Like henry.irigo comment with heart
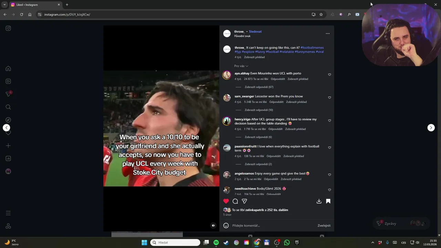This screenshot has height=248, width=441. pyautogui.click(x=329, y=121)
